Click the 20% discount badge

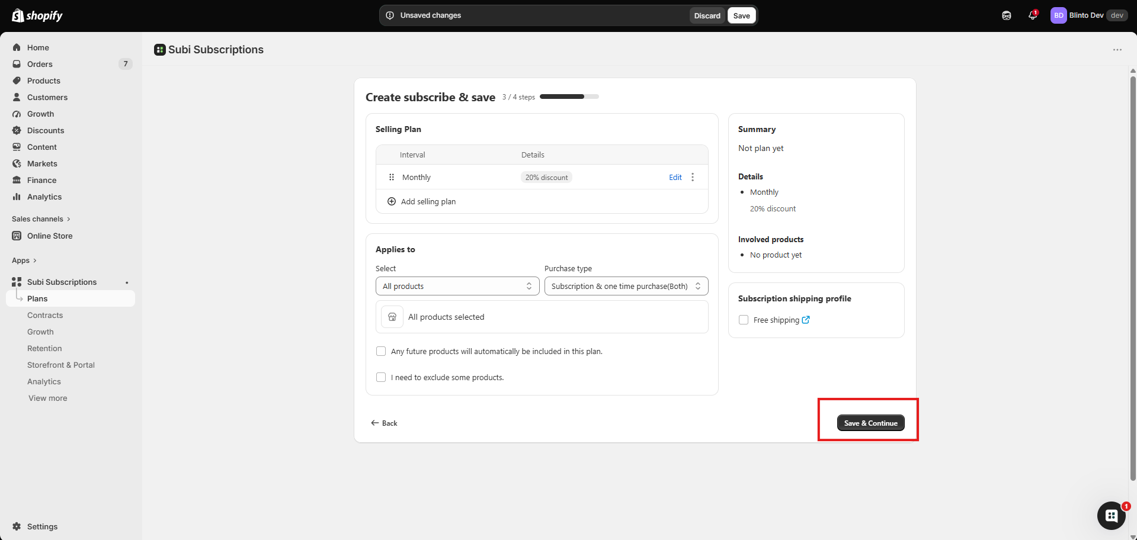[546, 177]
